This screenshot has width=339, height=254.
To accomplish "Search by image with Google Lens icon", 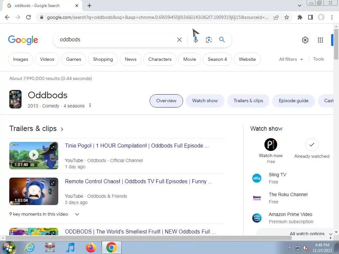I will pos(209,40).
